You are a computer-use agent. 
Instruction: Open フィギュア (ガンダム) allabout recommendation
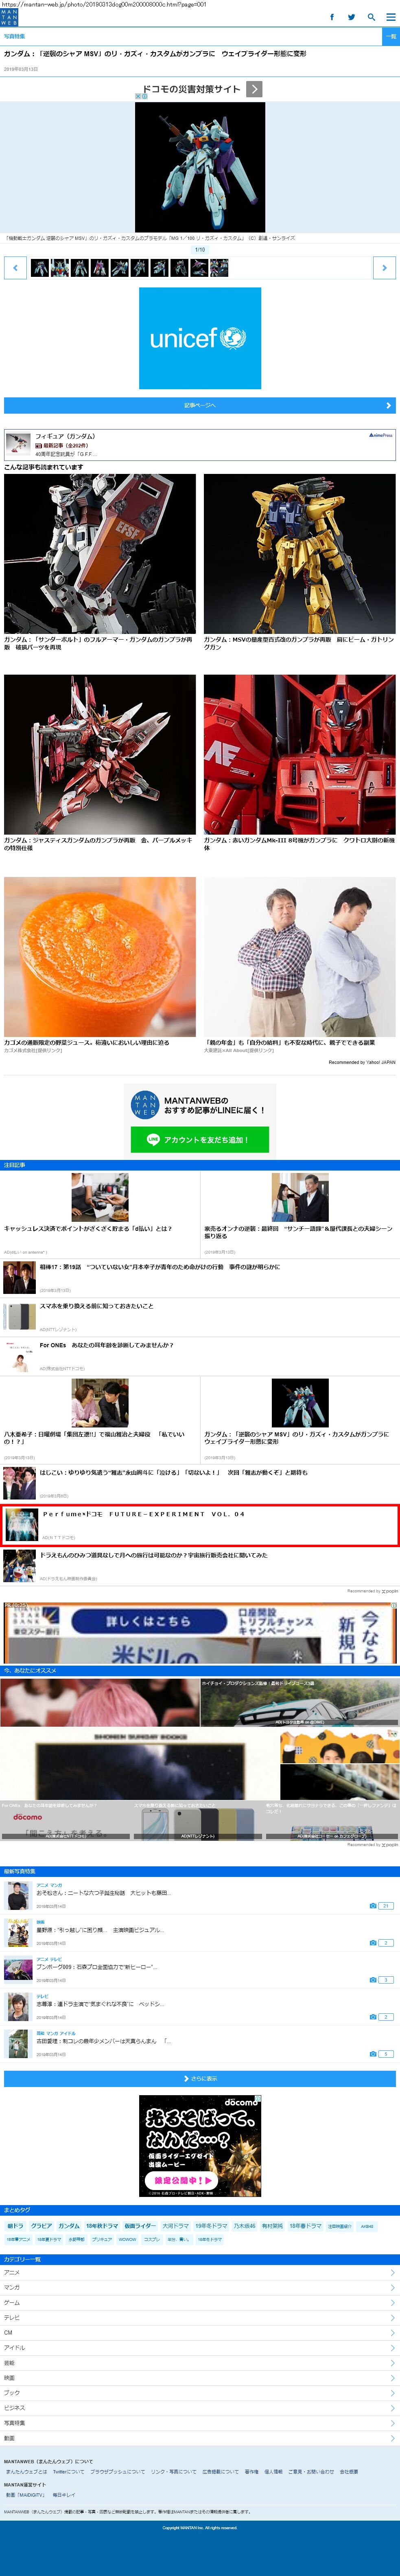[x=200, y=445]
